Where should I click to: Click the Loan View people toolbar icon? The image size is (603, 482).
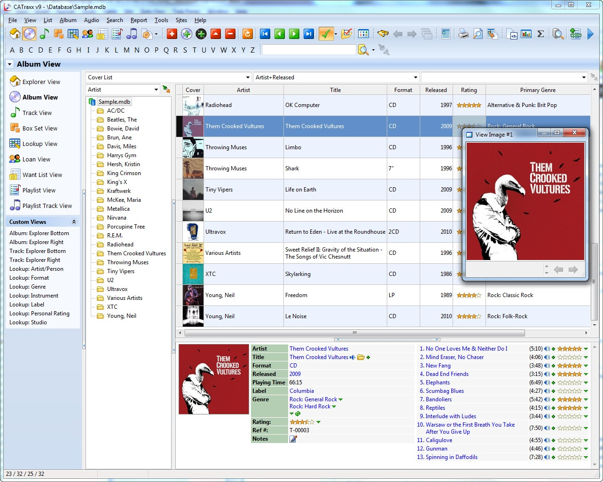(x=87, y=34)
